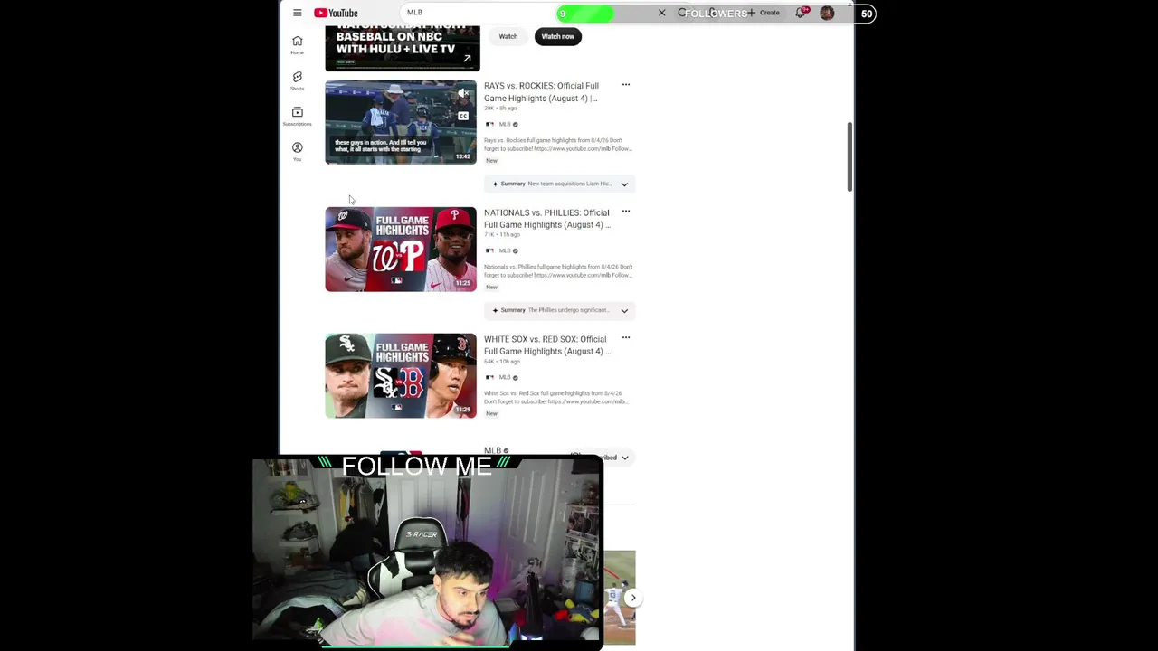Screen dimensions: 1158x651
Task: Click the MLB channel name near bottom
Action: (492, 450)
